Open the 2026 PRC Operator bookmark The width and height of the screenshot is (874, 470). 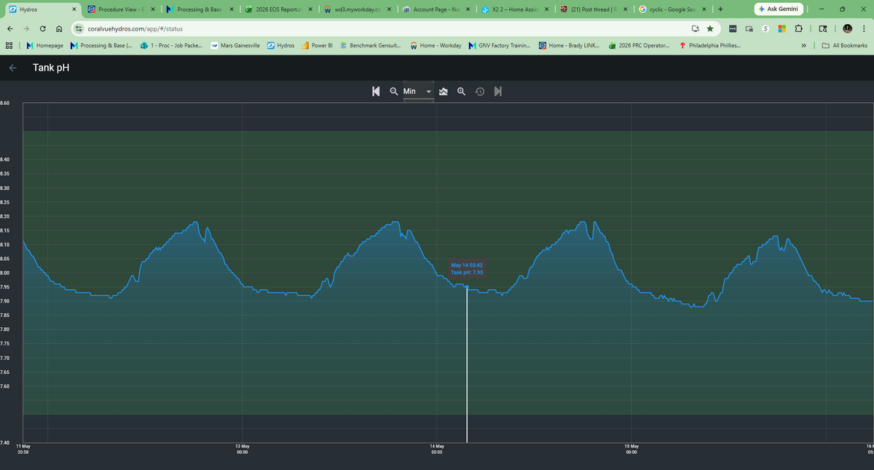[x=638, y=45]
